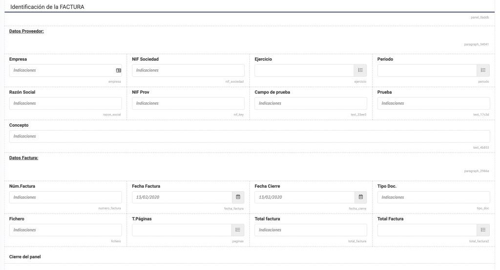The height and width of the screenshot is (270, 500).
Task: Click the T.Páginas list icon
Action: [x=238, y=230]
